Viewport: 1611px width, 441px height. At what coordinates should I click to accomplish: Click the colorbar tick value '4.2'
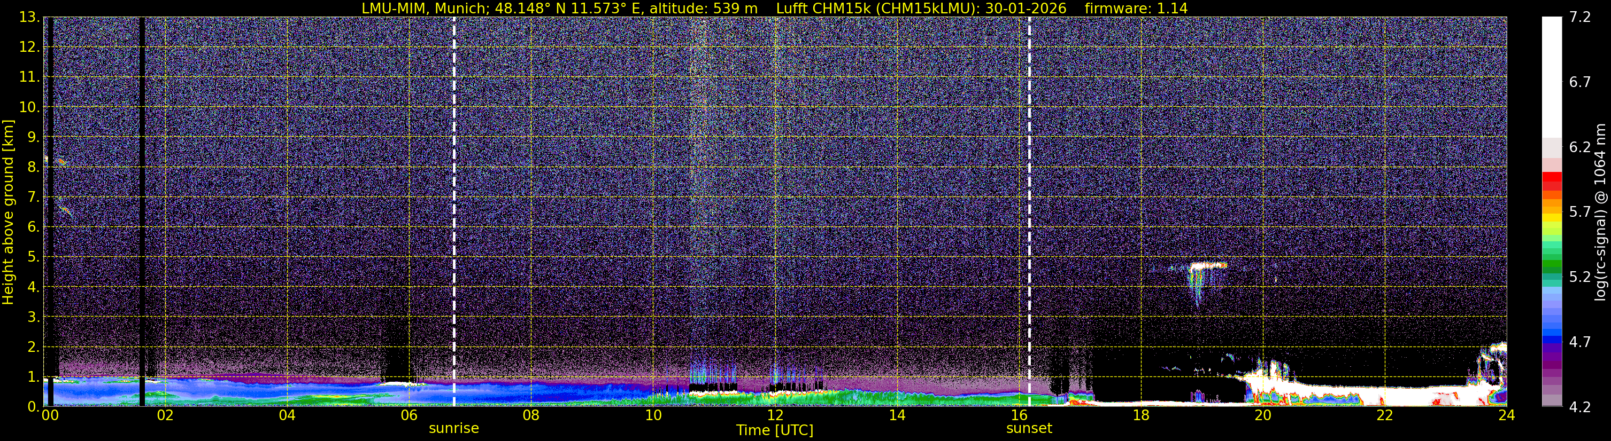1580,407
